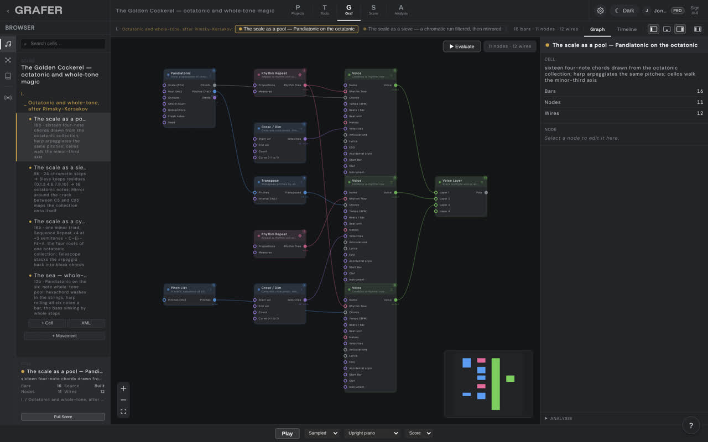Click the broadcast signal icon in the left rail
Viewport: 708px width, 442px height.
point(8,98)
